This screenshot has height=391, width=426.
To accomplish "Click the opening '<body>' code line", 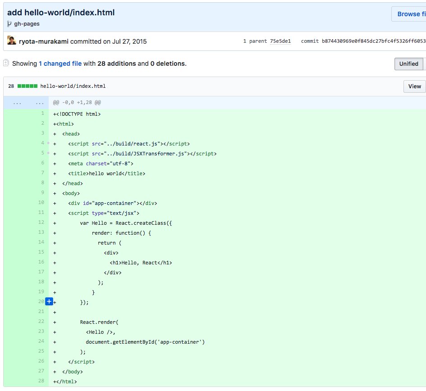I will [71, 193].
